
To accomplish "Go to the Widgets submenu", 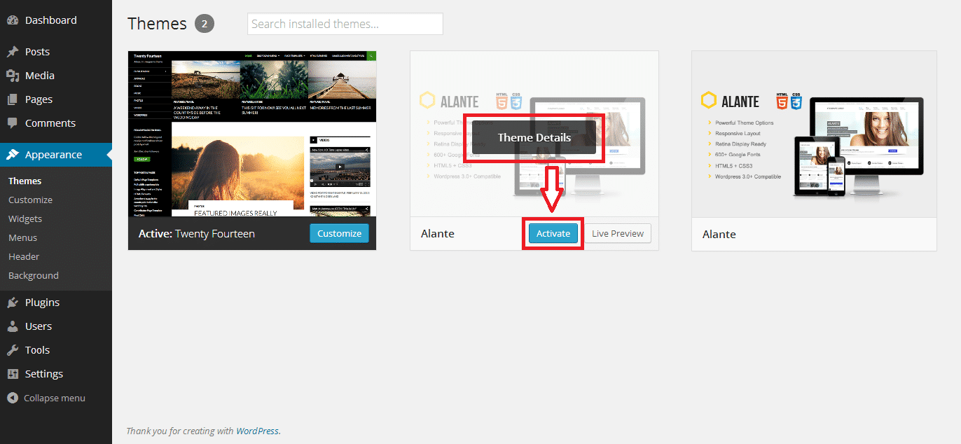I will click(x=25, y=218).
